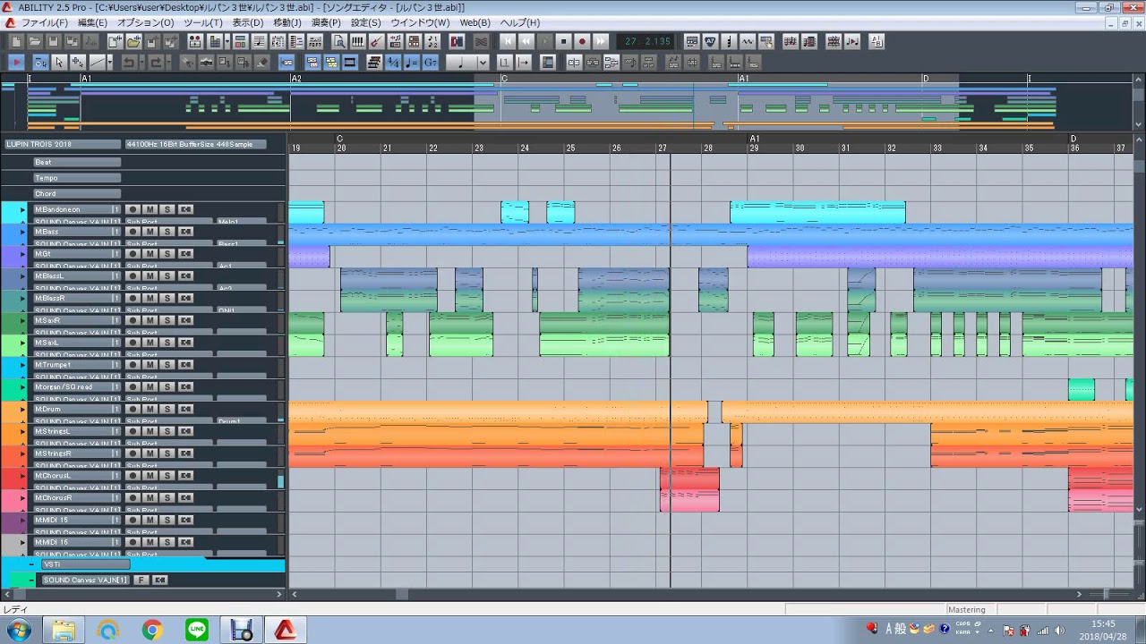Open dropdown arrow beside line tool
The image size is (1146, 644).
point(108,62)
